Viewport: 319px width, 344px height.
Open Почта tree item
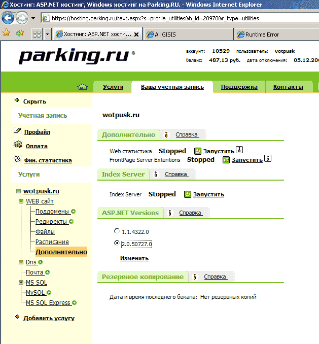tap(34, 272)
